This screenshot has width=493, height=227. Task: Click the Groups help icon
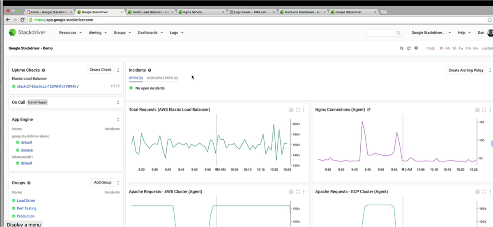29,183
